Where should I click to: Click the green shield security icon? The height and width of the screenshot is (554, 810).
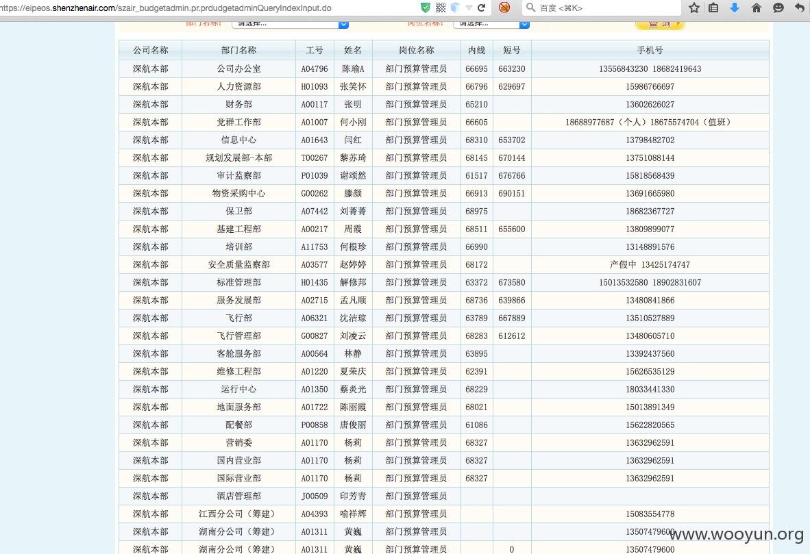click(x=425, y=8)
